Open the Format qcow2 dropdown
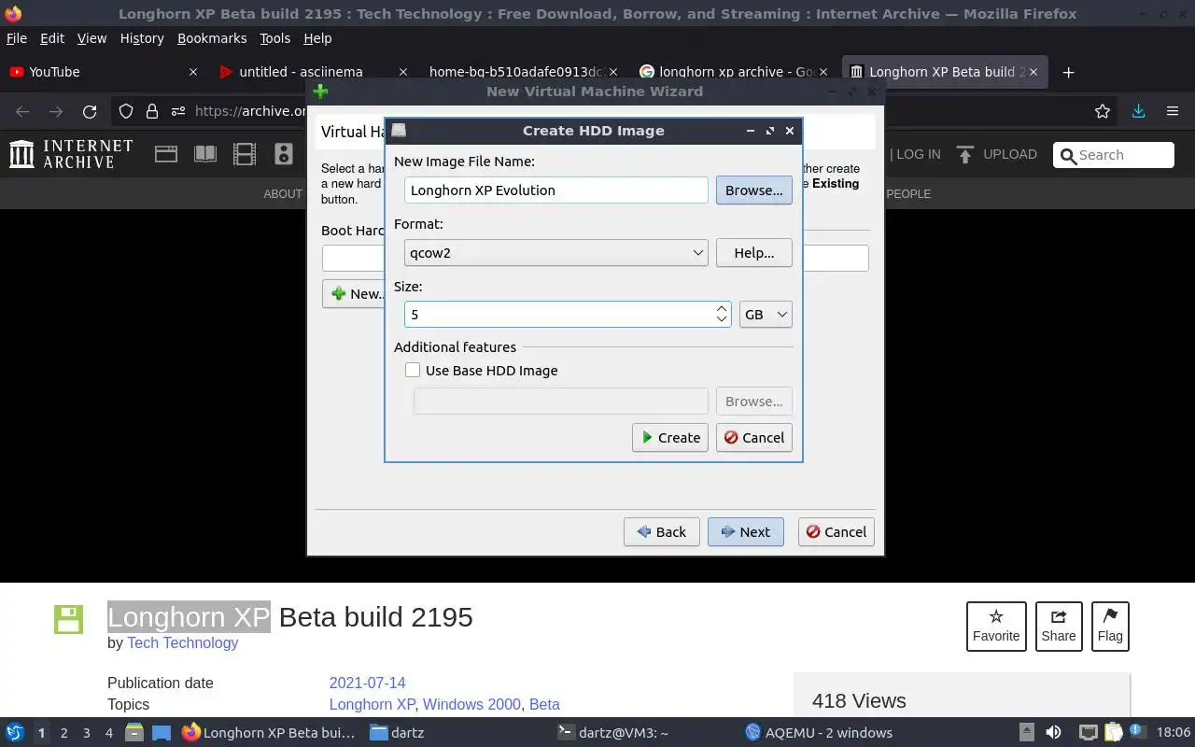Viewport: 1195px width, 747px height. (x=556, y=253)
